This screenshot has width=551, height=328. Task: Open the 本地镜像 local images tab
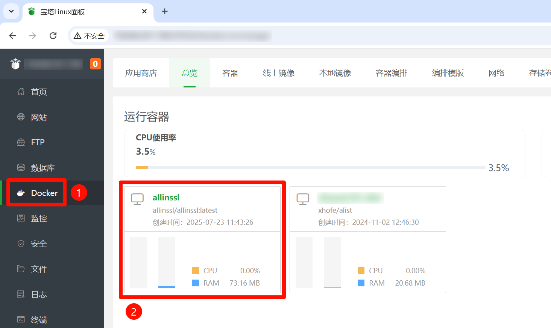pyautogui.click(x=335, y=73)
